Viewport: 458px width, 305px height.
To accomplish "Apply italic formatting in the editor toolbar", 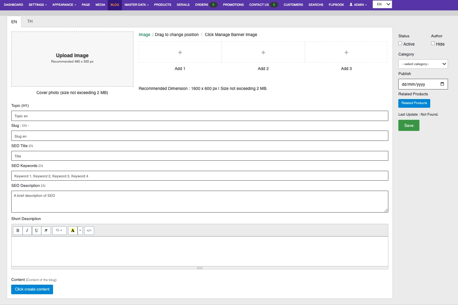I will (27, 230).
